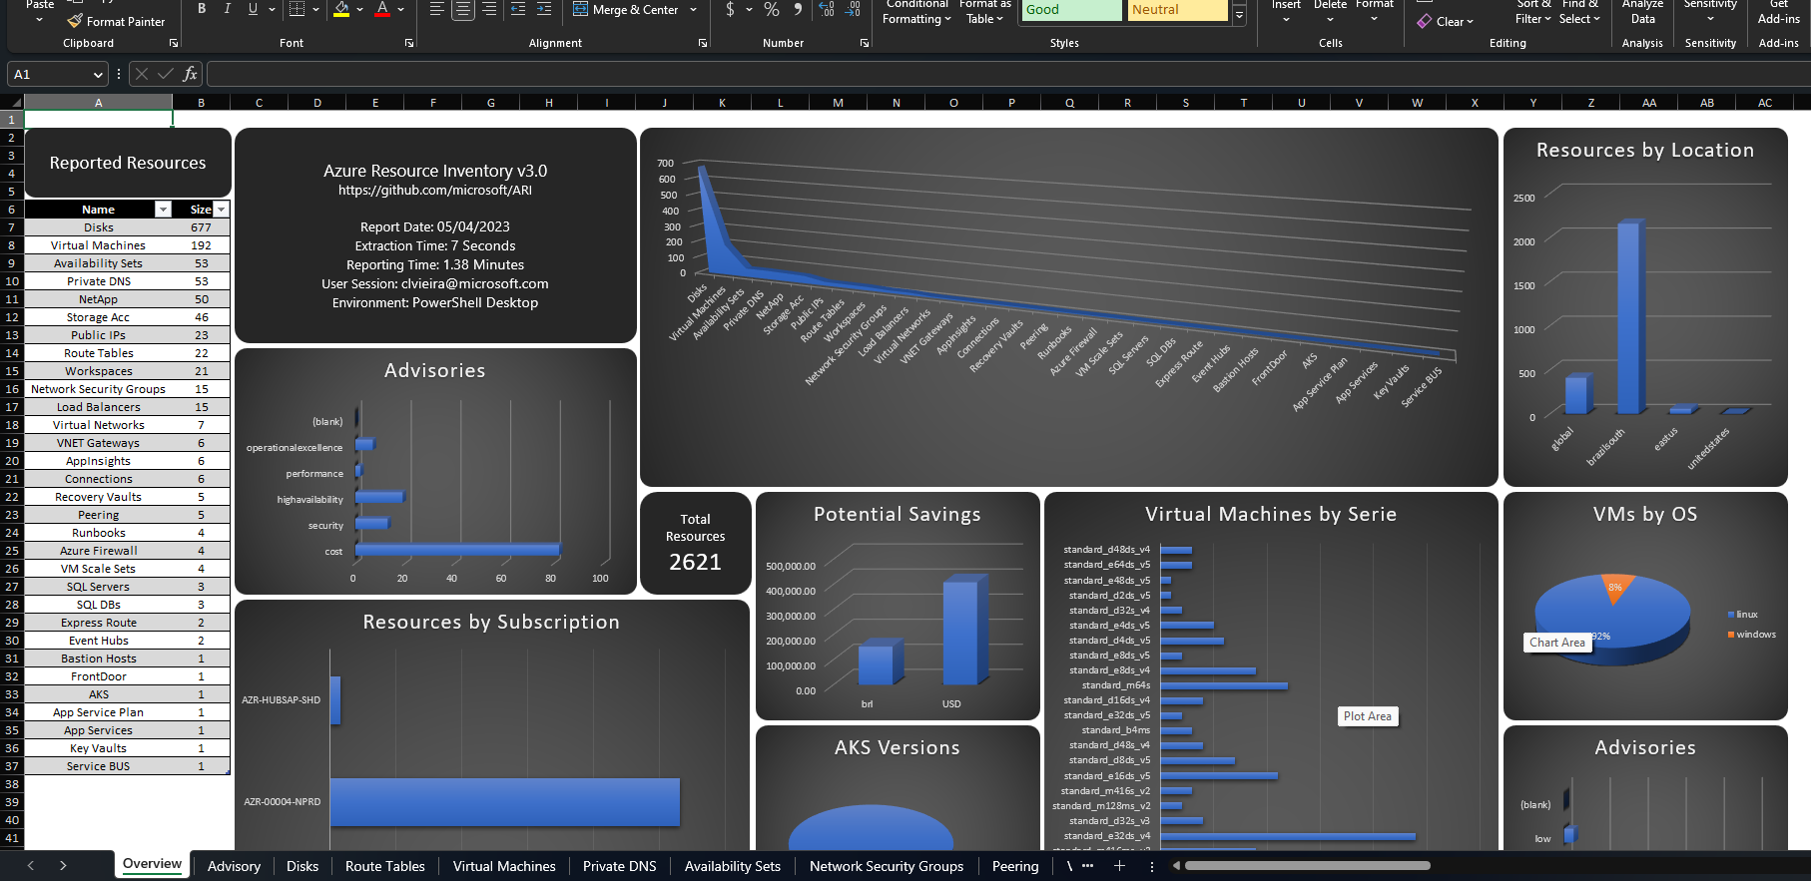
Task: Click Merge & Center
Action: (x=626, y=9)
